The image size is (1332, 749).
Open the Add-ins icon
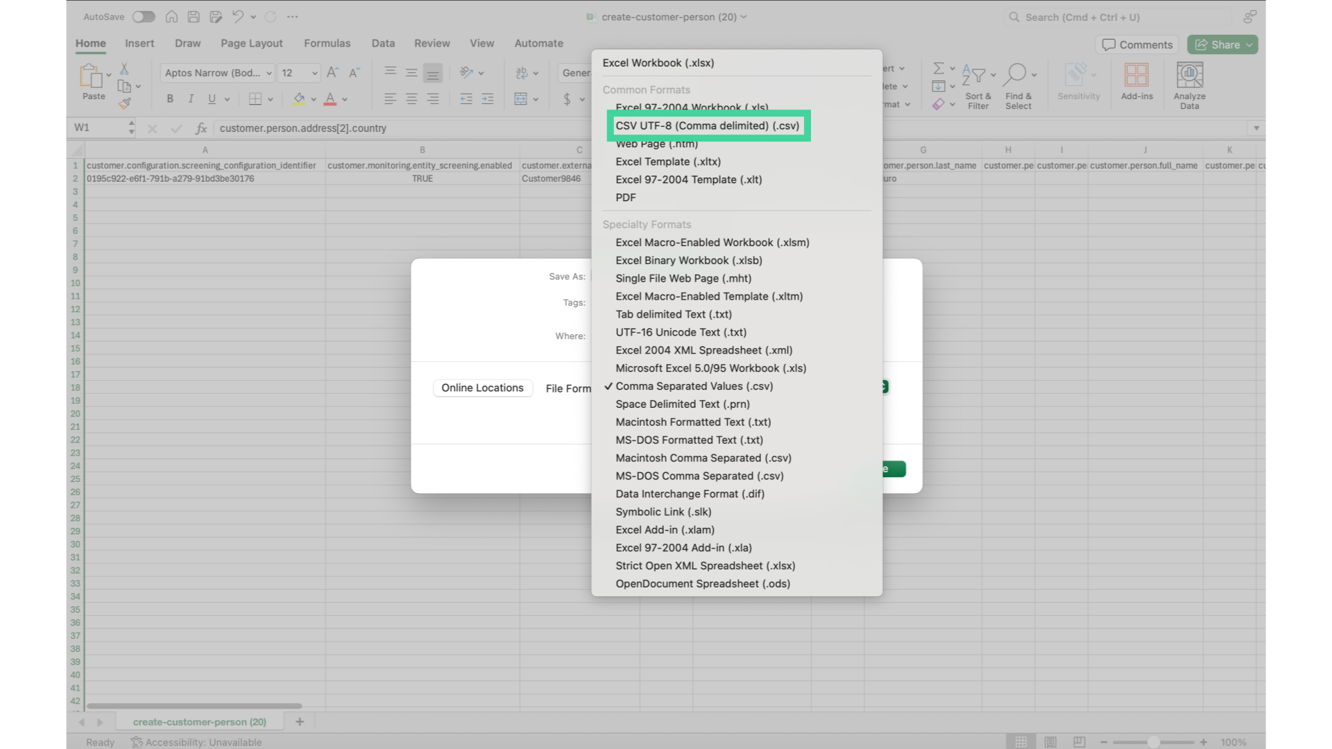point(1136,75)
